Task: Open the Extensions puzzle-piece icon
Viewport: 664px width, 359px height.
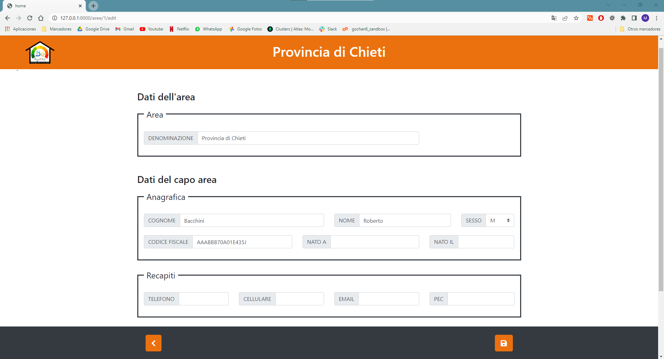Action: [623, 18]
